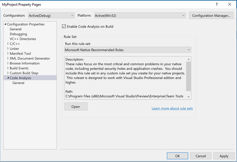Select VC++ Directories tree item
This screenshot has height=162, width=237.
[x=23, y=39]
